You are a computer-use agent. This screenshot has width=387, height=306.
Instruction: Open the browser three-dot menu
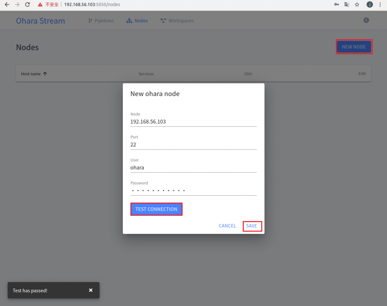380,5
